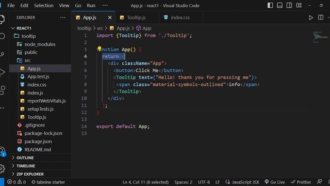Open the Source Control view
330x186 pixels.
tap(2, 54)
